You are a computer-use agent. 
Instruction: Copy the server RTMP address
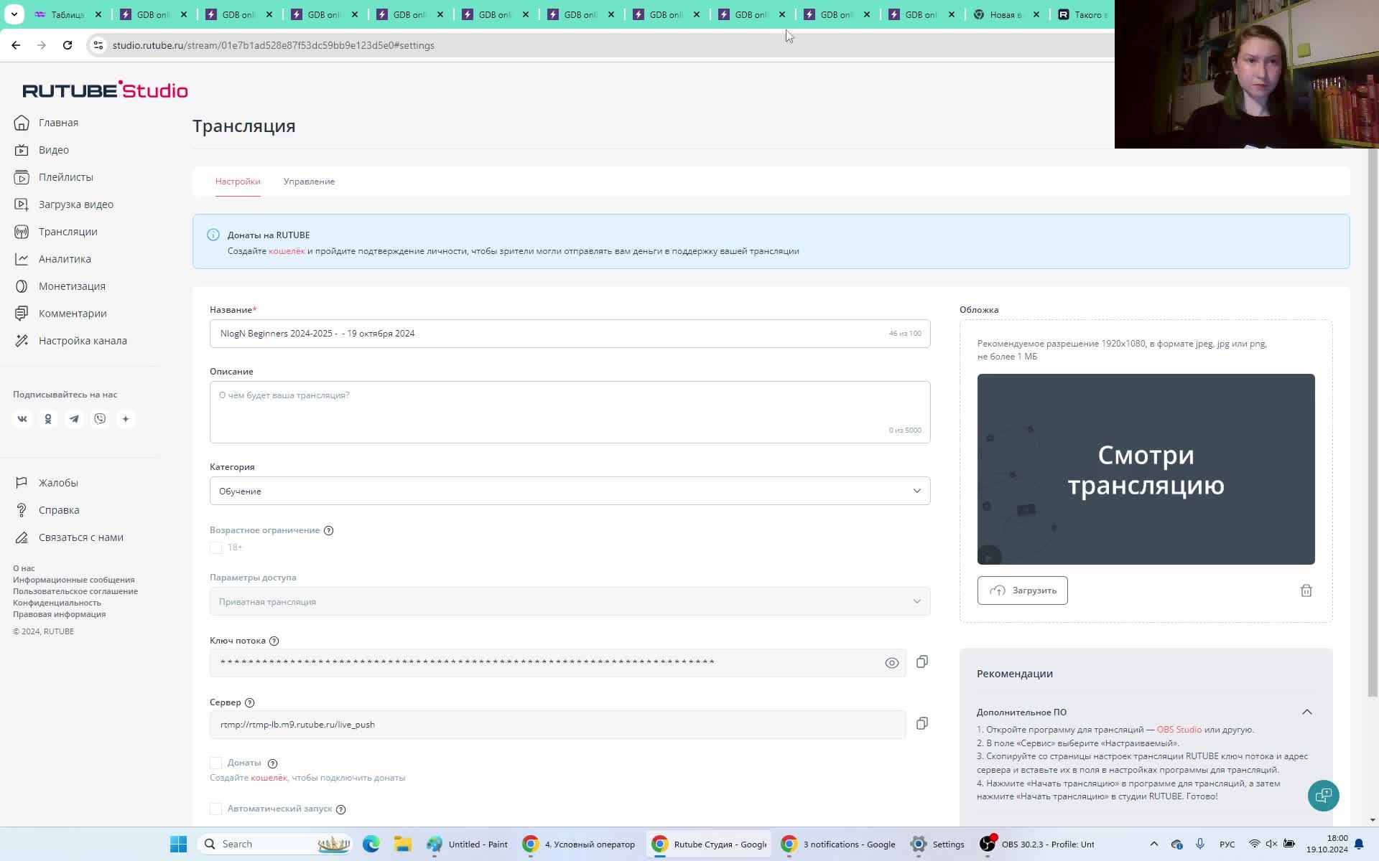coord(922,723)
